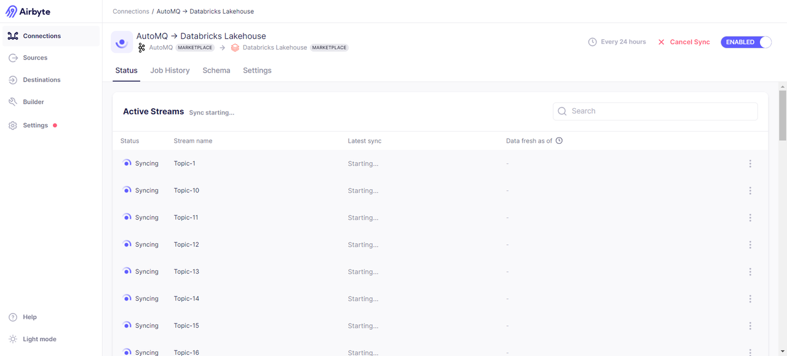Click the Topic-11 stream name
The width and height of the screenshot is (787, 356).
pyautogui.click(x=186, y=218)
